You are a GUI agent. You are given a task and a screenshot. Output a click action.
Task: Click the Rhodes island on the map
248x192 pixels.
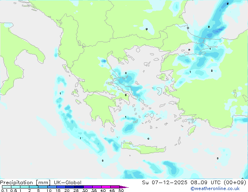point(192,130)
